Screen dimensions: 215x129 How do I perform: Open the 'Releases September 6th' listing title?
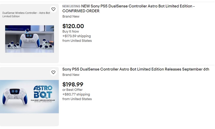[136, 69]
